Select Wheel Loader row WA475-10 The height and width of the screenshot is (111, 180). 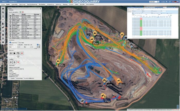coord(25,20)
